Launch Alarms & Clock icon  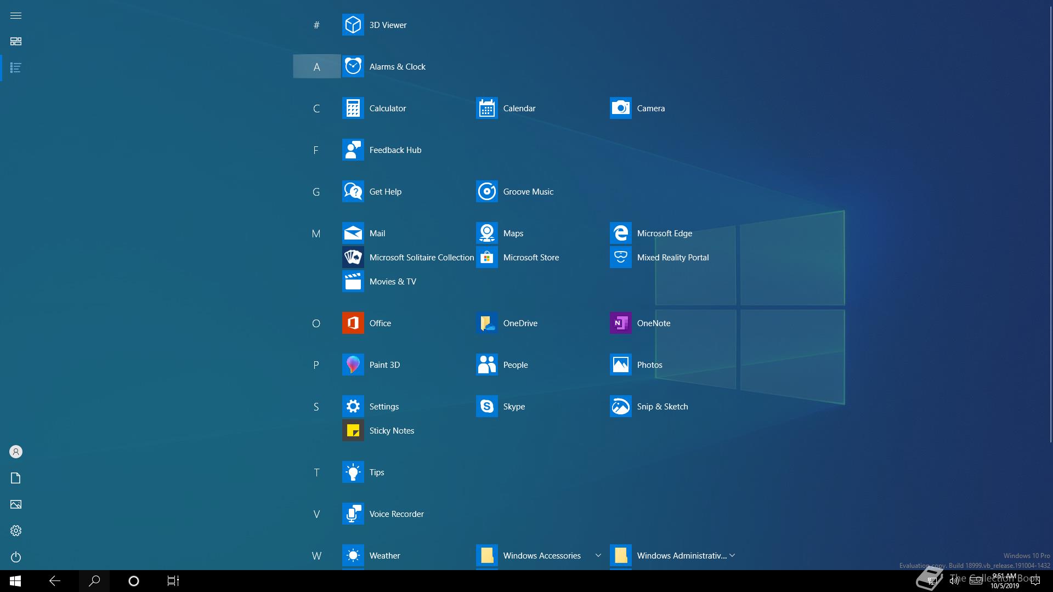(x=353, y=66)
